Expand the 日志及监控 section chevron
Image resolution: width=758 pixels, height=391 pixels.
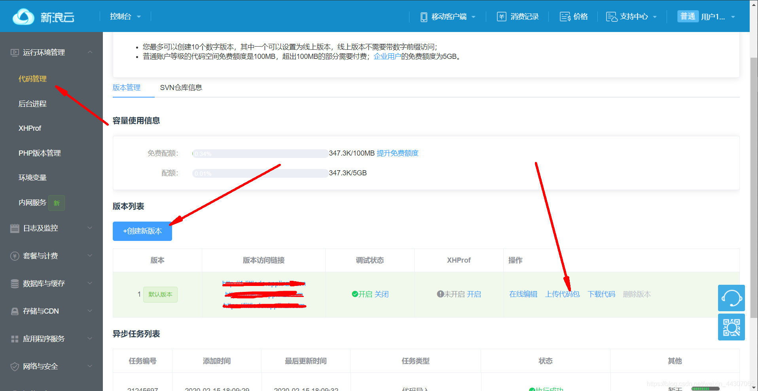90,228
